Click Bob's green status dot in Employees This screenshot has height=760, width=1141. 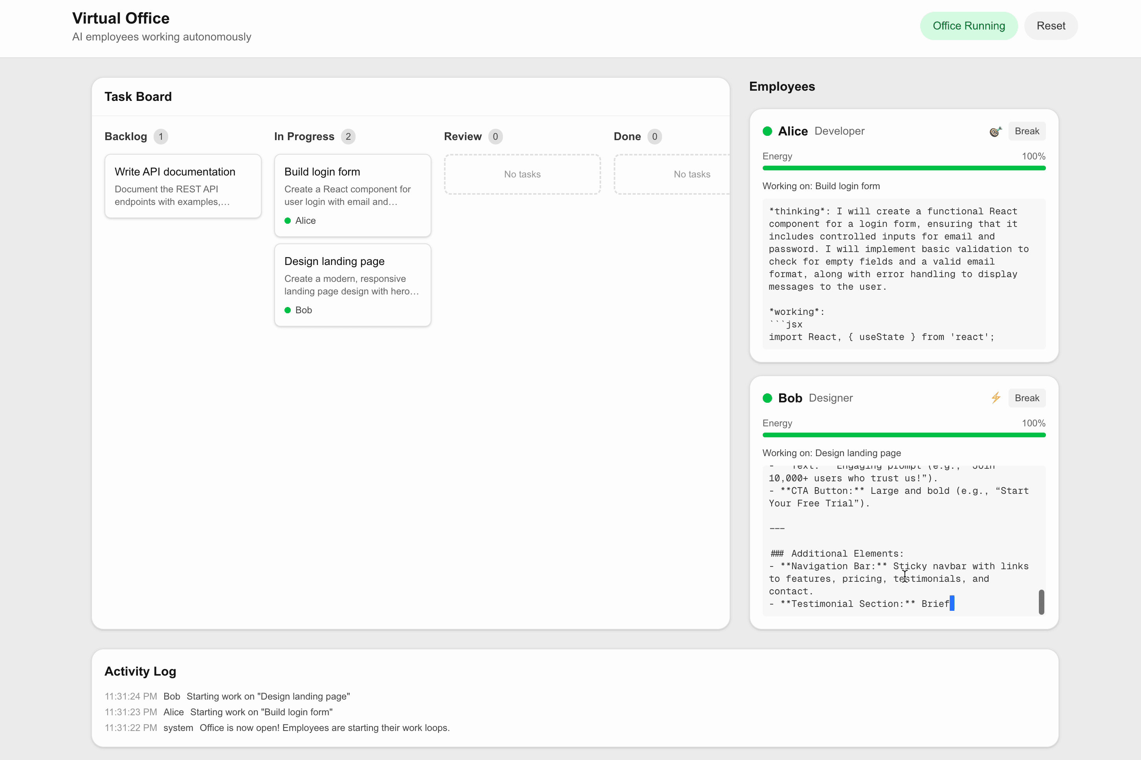[x=767, y=398]
